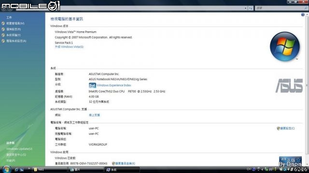Click the volume speaker tray icon

[x=288, y=169]
